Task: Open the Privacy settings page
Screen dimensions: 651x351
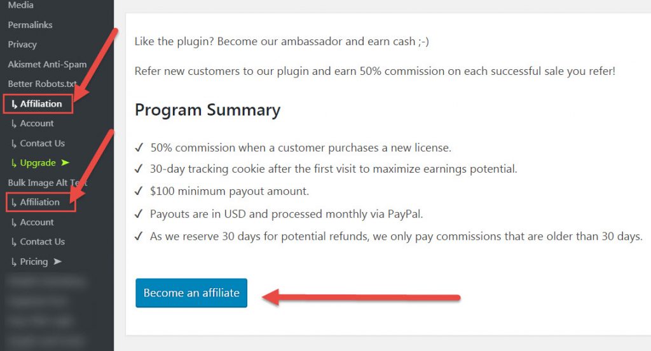Action: (22, 44)
